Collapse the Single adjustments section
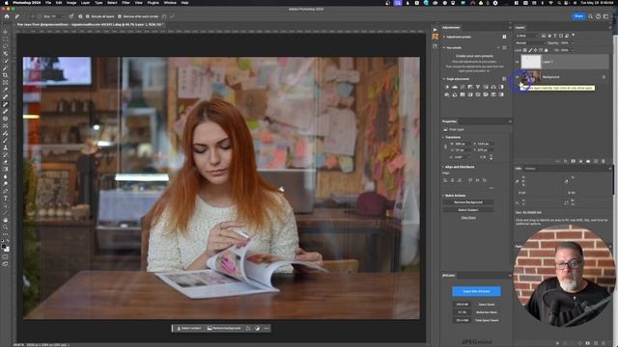The image size is (618, 347). 444,79
